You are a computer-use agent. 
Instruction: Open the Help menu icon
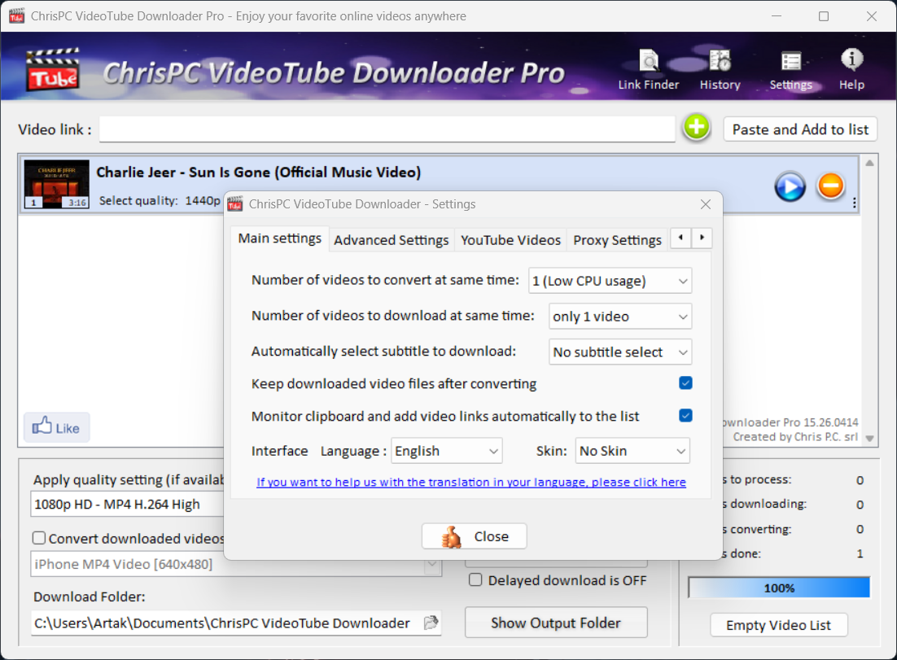[x=851, y=70]
